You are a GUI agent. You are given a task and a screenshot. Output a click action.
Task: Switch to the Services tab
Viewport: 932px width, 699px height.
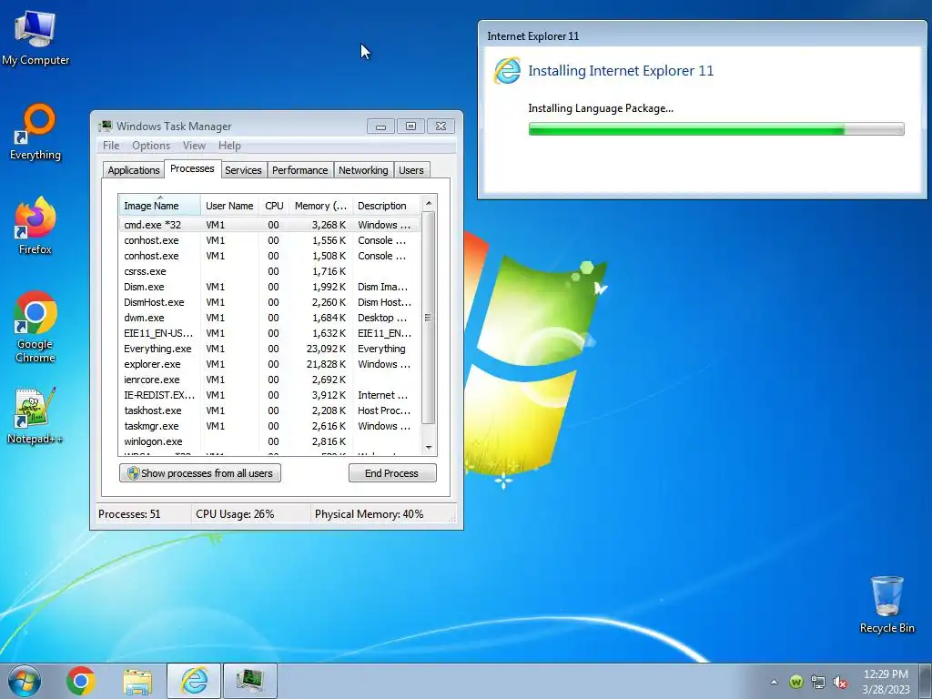point(243,170)
